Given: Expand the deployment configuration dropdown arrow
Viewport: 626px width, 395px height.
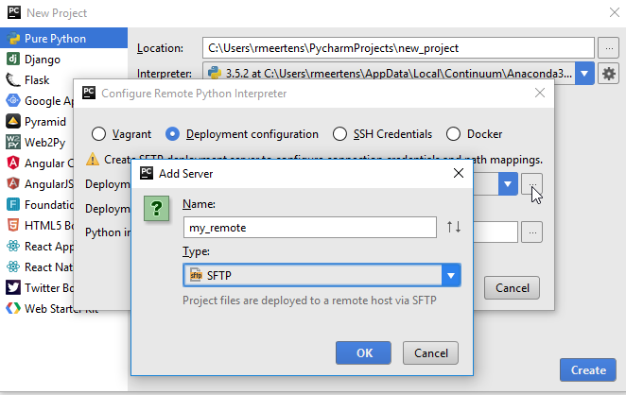Looking at the screenshot, I should click(x=508, y=183).
